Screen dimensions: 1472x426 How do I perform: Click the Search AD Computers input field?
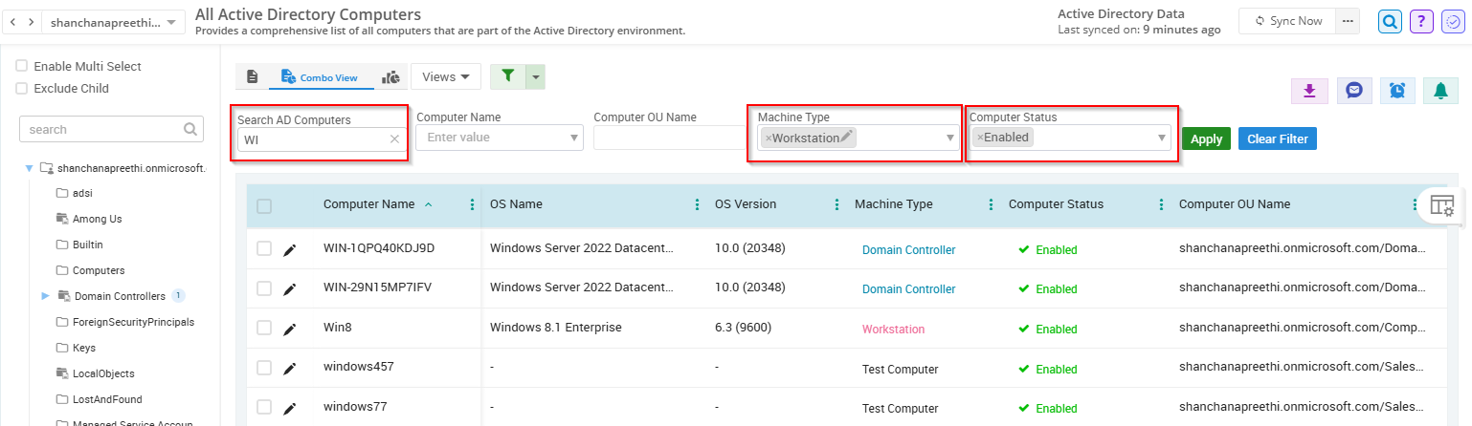pos(312,139)
